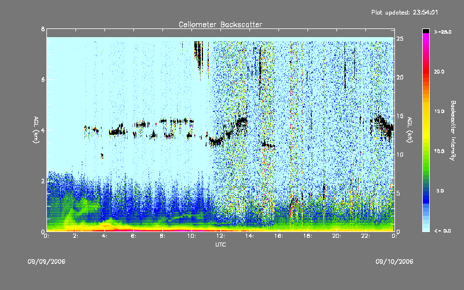Click the 2 km tick label on left axis
The image size is (464, 290).
tap(43, 181)
